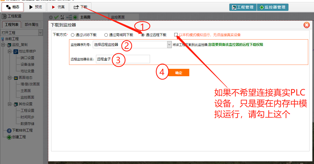Click the green checkmark toolbar icon
Screen dimensions: 314x164
click(56, 17)
